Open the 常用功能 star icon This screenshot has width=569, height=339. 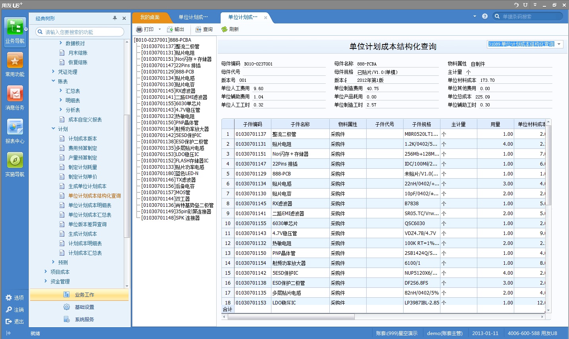(x=15, y=61)
